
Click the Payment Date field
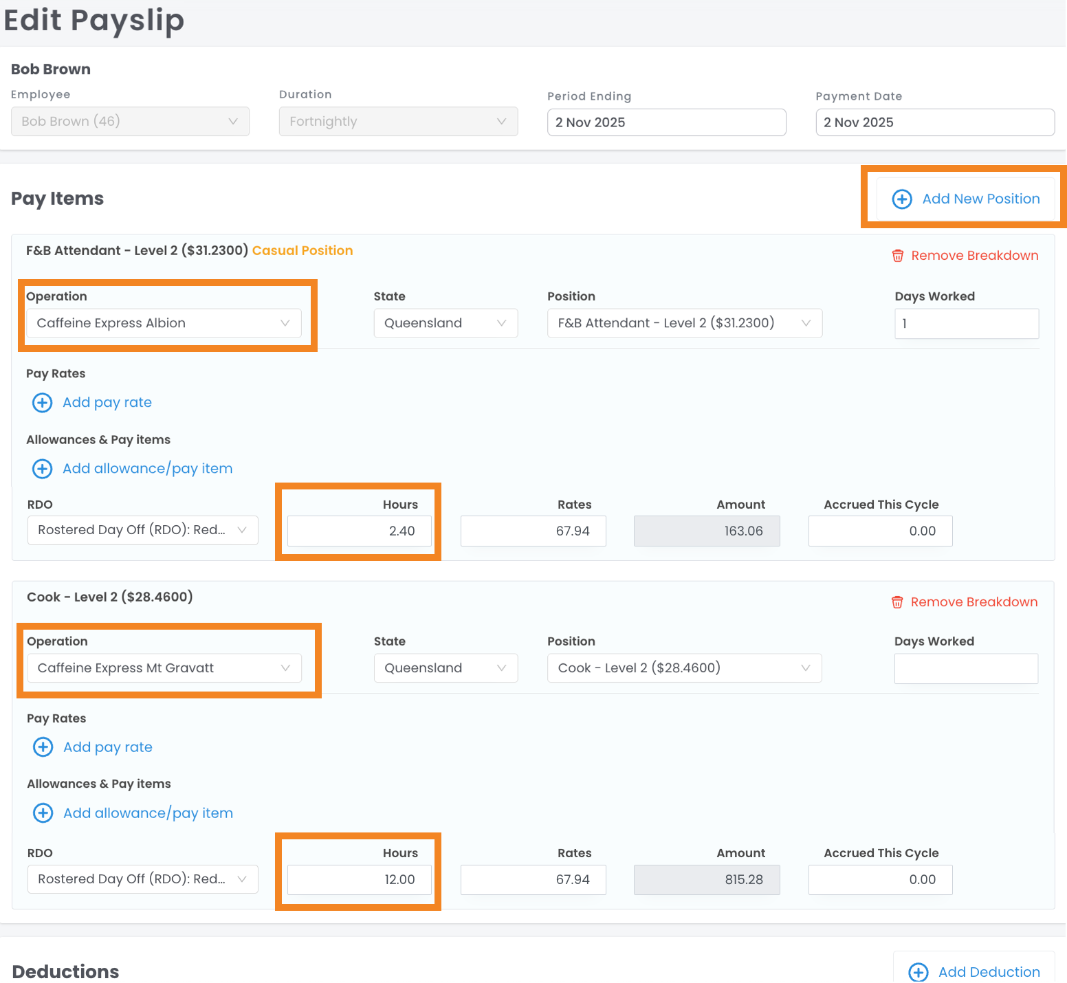click(934, 122)
